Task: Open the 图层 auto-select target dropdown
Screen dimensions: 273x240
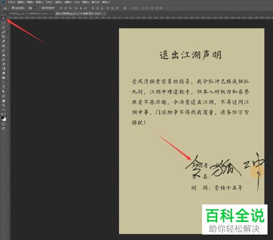Action: pos(32,8)
